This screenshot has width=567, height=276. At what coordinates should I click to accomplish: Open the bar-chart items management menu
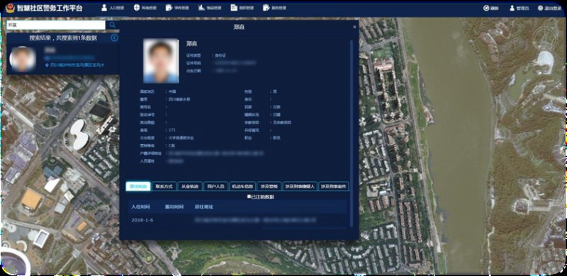[x=210, y=8]
